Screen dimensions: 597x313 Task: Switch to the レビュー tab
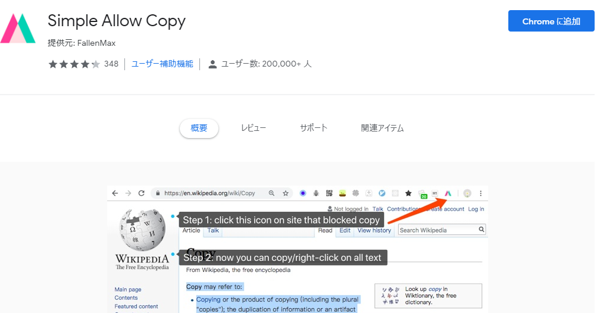(x=254, y=128)
